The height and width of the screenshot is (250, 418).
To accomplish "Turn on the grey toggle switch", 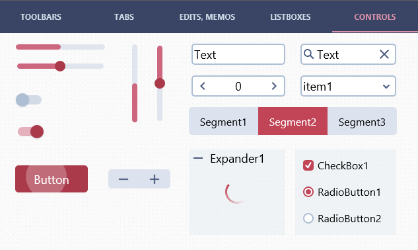I will 28,100.
